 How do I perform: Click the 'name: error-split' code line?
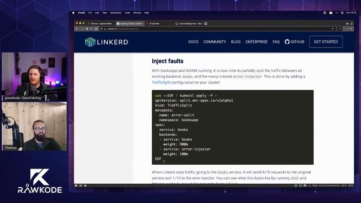(177, 115)
